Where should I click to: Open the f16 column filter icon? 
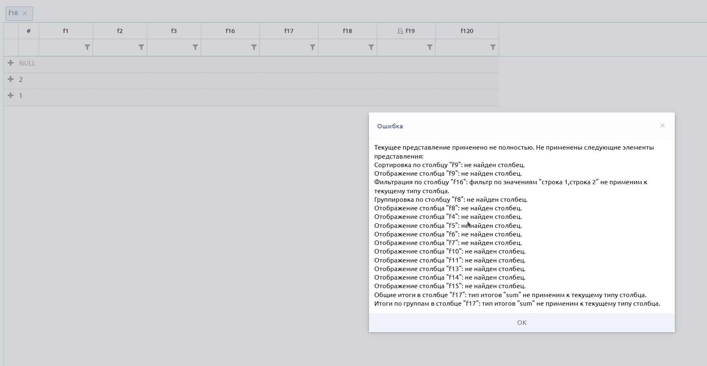(254, 48)
